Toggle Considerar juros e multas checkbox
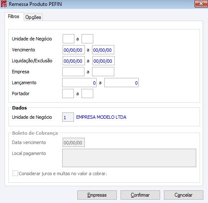208x203 pixels. point(15,174)
